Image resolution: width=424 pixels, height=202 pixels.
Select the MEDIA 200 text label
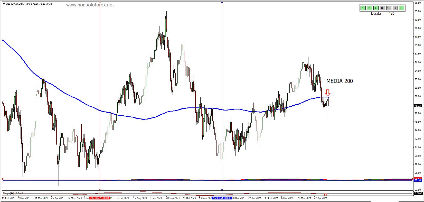coord(340,81)
